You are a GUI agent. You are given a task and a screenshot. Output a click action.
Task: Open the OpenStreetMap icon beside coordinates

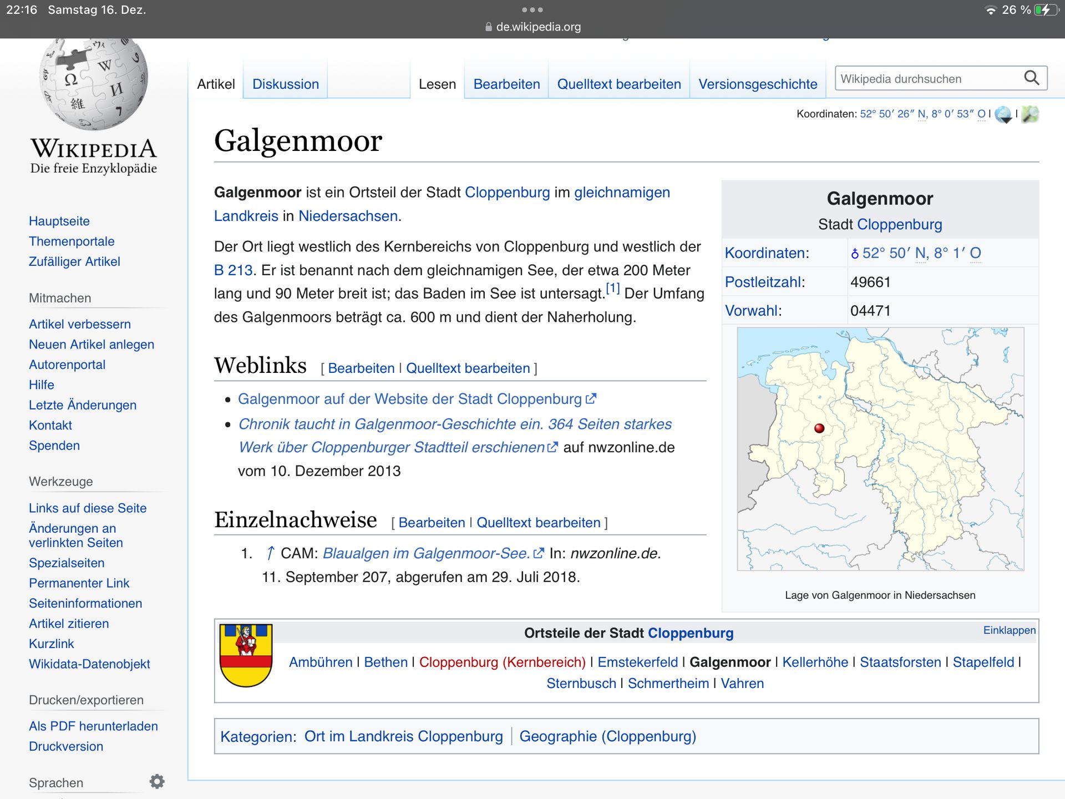[x=1030, y=114]
